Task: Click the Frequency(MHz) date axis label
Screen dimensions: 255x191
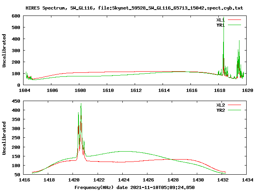Action: (x=135, y=187)
